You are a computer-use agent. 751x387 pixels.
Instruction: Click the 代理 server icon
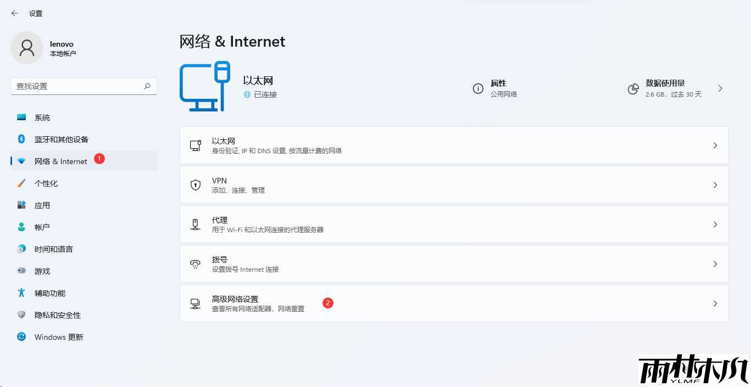(x=196, y=224)
